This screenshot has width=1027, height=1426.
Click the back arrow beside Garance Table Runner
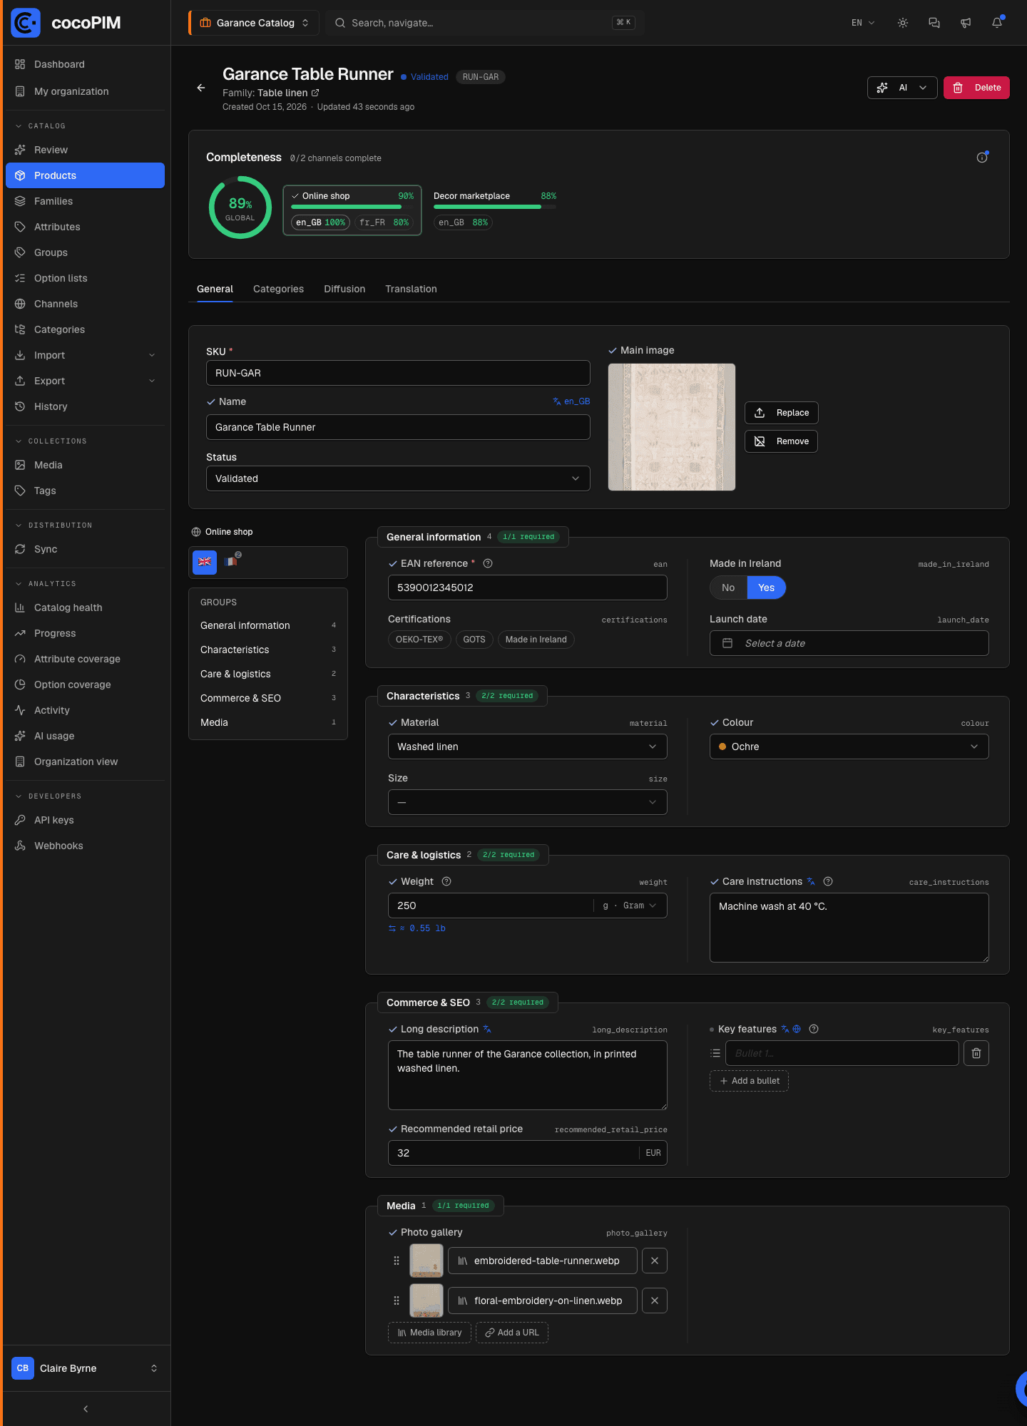201,88
